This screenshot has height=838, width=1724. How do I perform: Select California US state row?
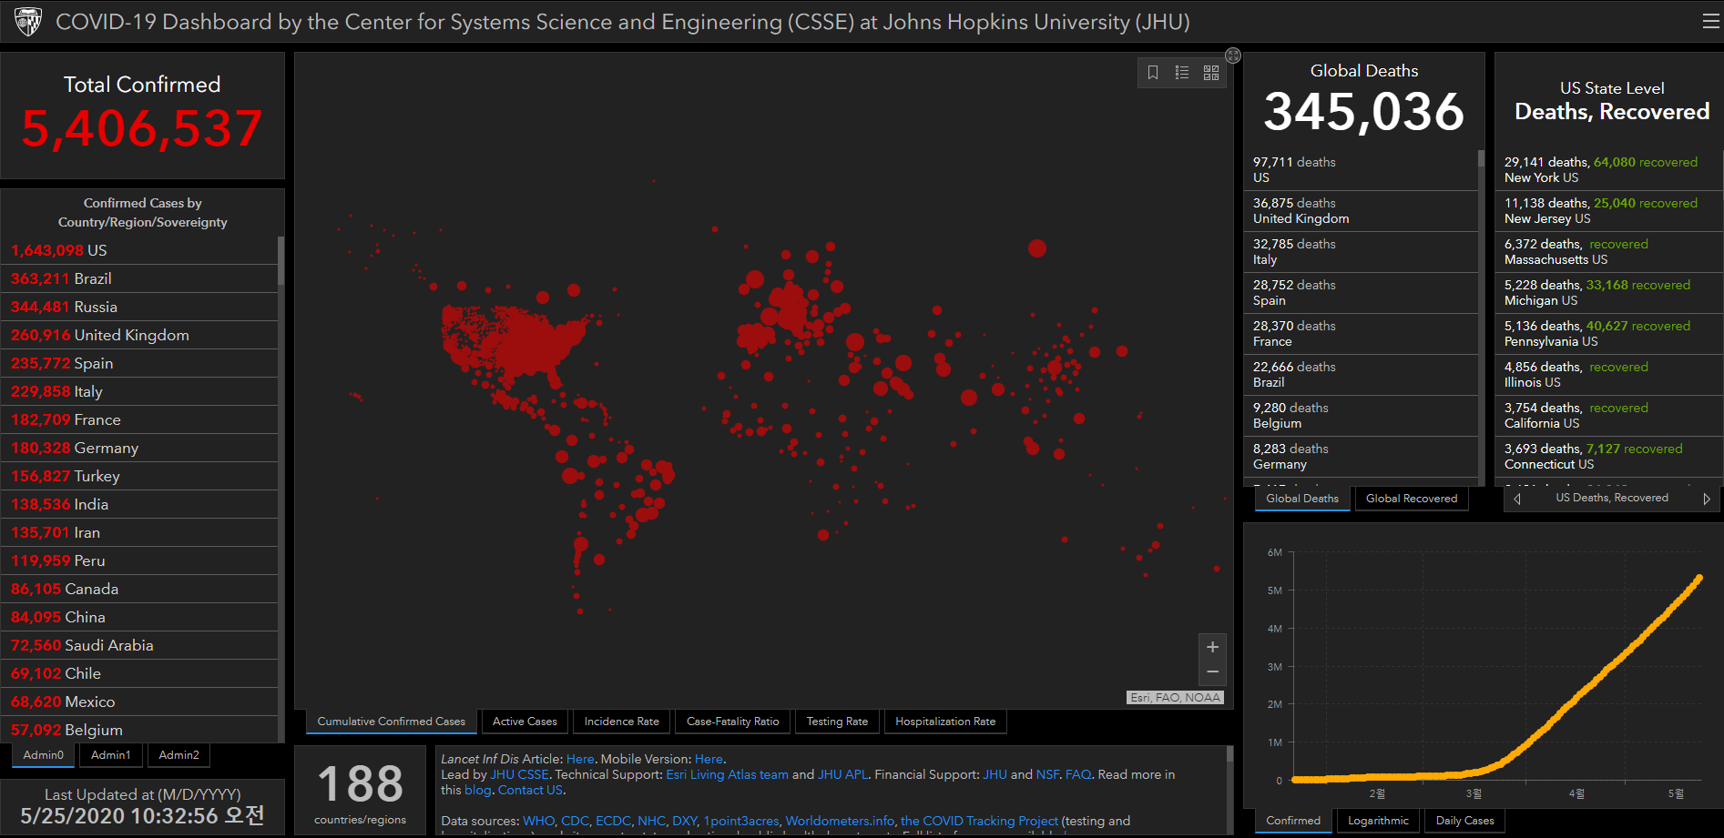[x=1608, y=416]
